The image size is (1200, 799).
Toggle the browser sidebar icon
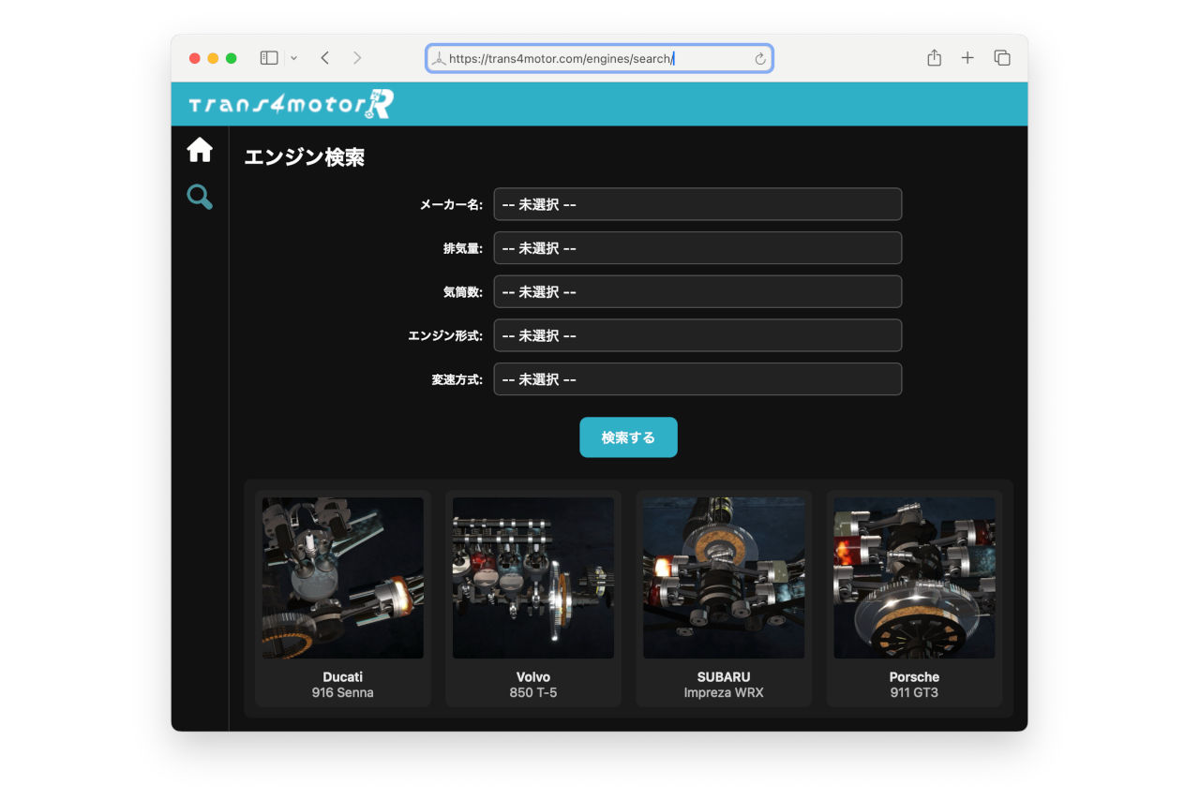pyautogui.click(x=268, y=57)
